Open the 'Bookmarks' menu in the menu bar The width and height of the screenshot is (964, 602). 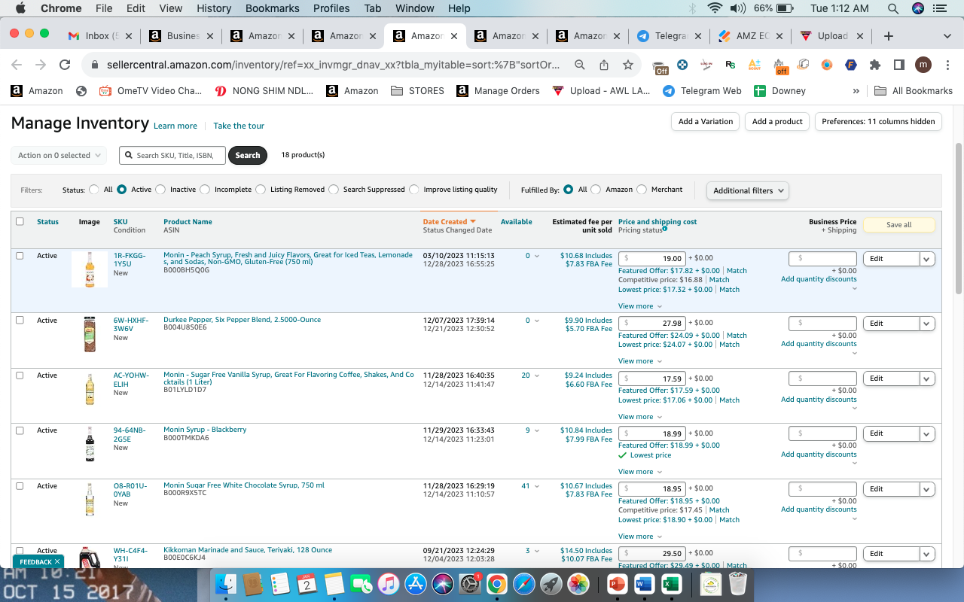coord(271,8)
